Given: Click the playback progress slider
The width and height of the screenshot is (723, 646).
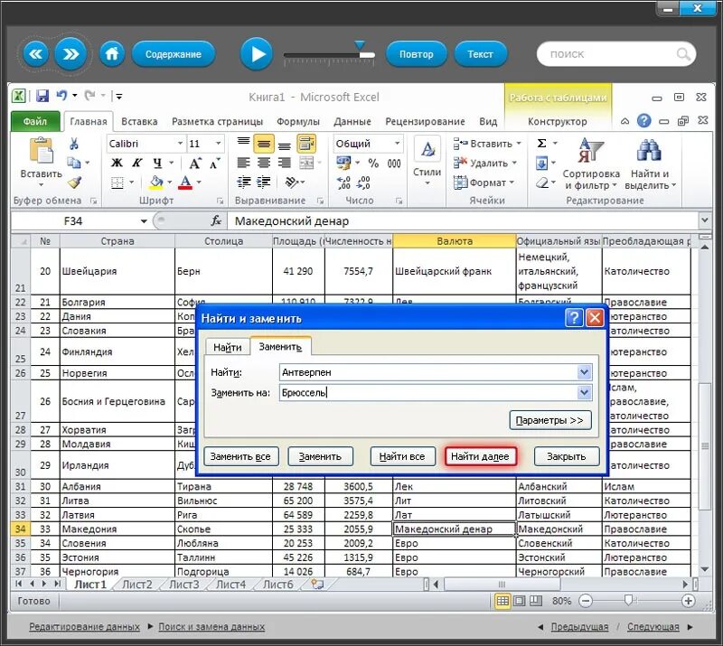Looking at the screenshot, I should [x=329, y=55].
